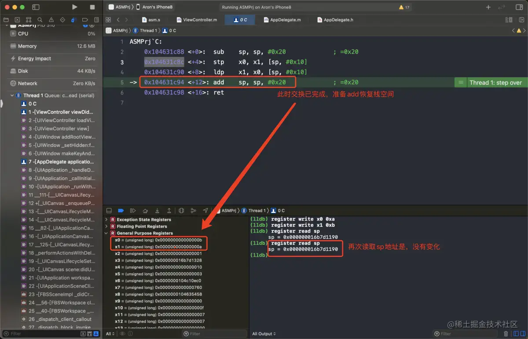528x339 pixels.
Task: Select the debug navigator icon
Action: click(73, 20)
